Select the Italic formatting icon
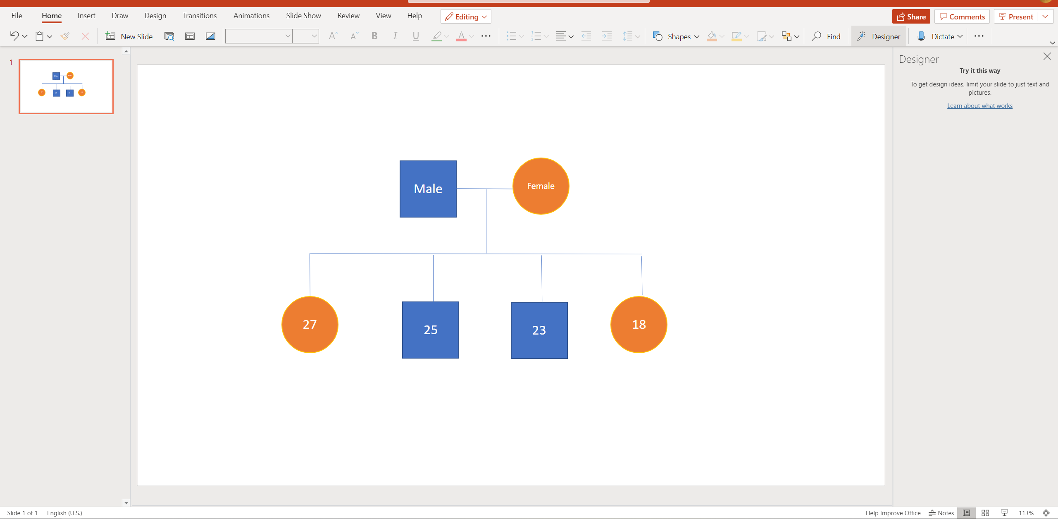 395,36
